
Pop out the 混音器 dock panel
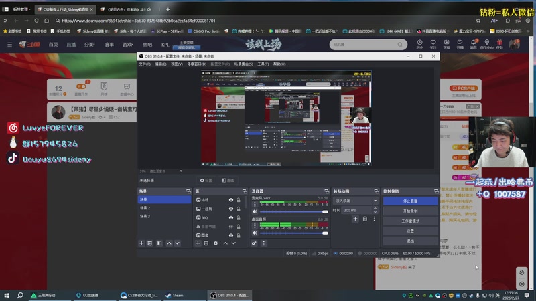327,191
